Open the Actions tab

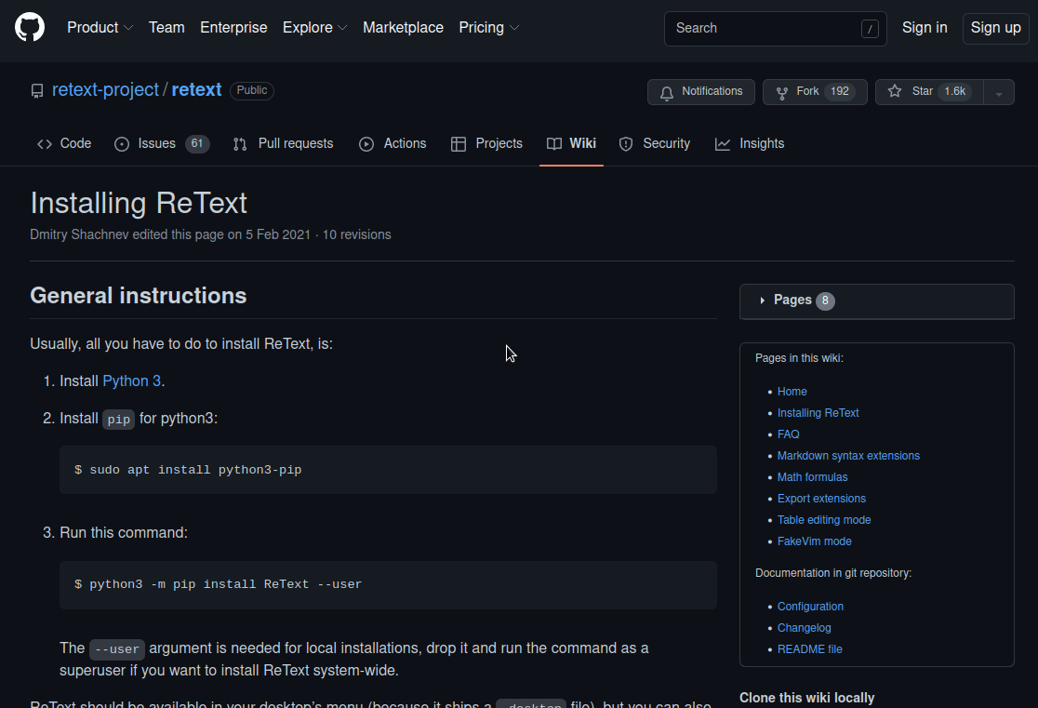click(x=393, y=143)
